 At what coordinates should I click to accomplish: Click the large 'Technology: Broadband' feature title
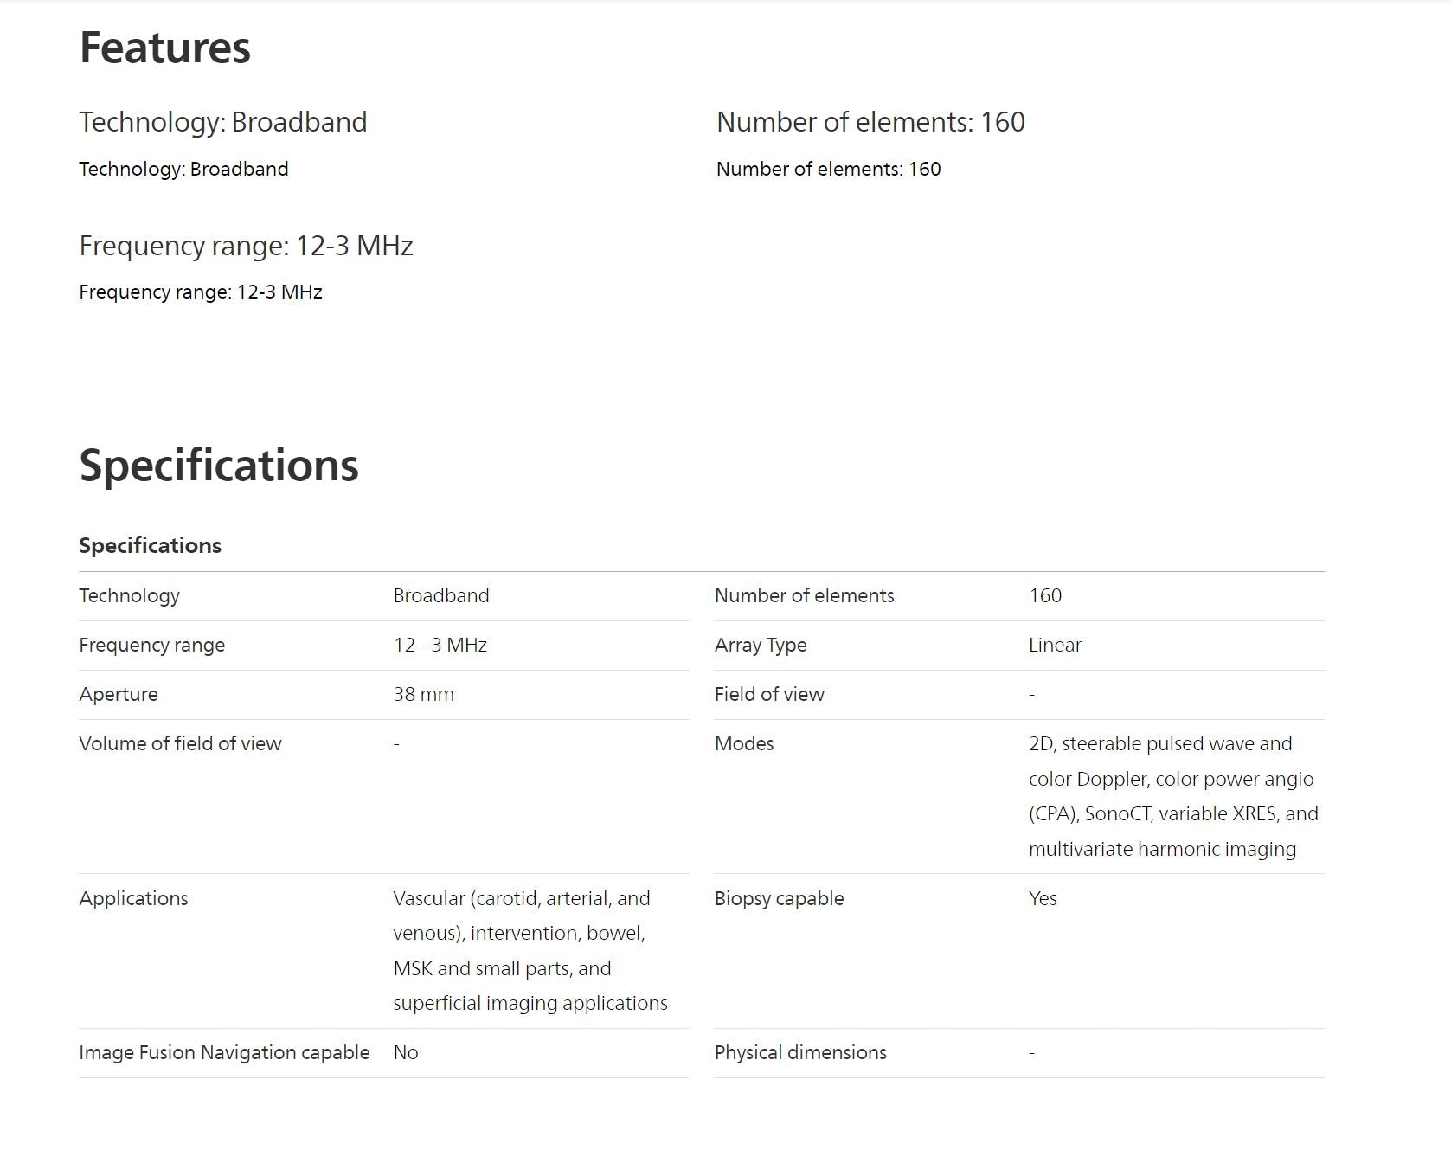tap(222, 122)
